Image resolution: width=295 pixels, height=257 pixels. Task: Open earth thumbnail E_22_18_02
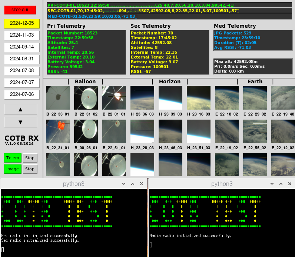(x=227, y=98)
